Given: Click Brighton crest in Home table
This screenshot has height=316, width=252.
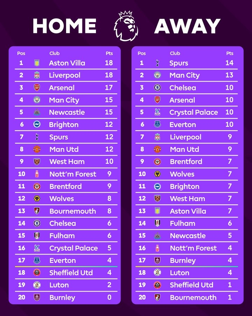Looking at the screenshot, I should [x=37, y=124].
